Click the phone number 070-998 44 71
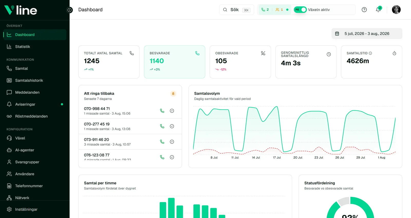The image size is (411, 218). 97,109
